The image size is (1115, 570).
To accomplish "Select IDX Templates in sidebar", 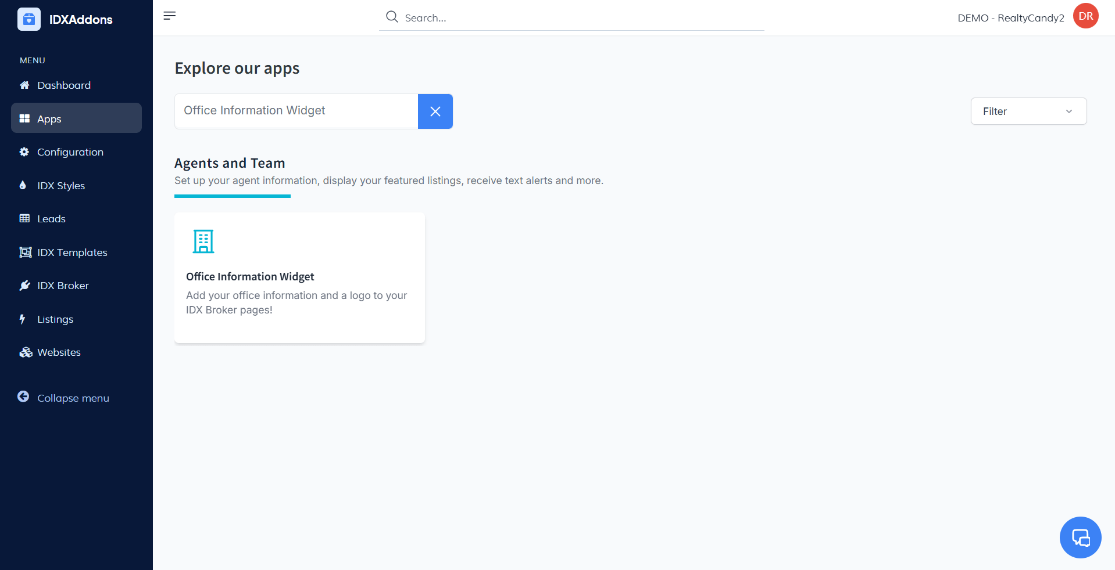I will point(72,252).
